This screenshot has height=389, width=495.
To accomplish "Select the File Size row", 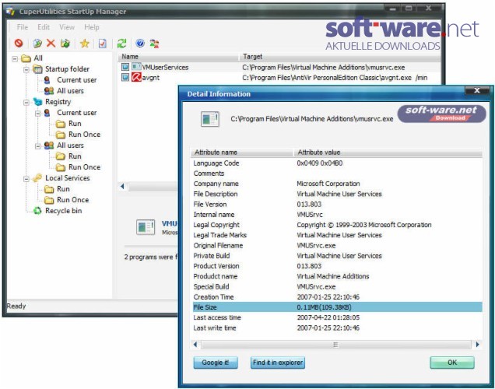I will coord(337,307).
